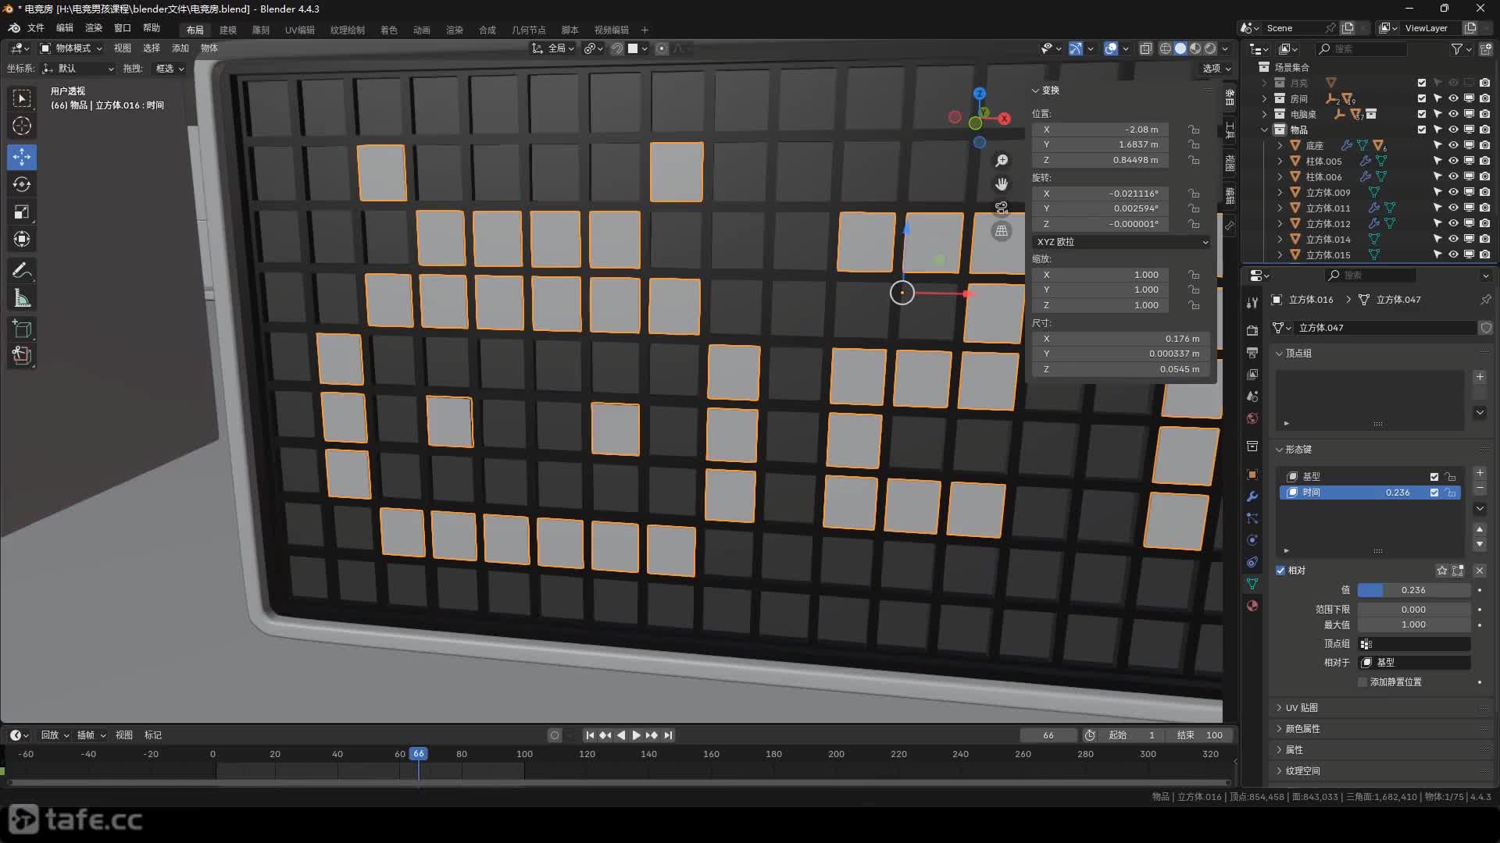Viewport: 1500px width, 843px height.
Task: Hide 房间 collection with eye icon
Action: 1453,98
